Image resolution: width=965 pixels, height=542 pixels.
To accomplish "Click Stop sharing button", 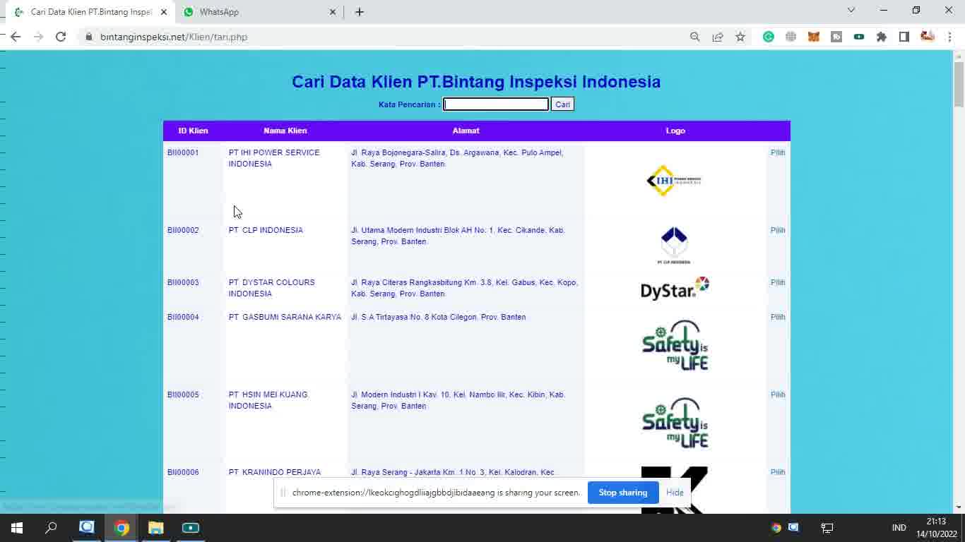I will 622,493.
